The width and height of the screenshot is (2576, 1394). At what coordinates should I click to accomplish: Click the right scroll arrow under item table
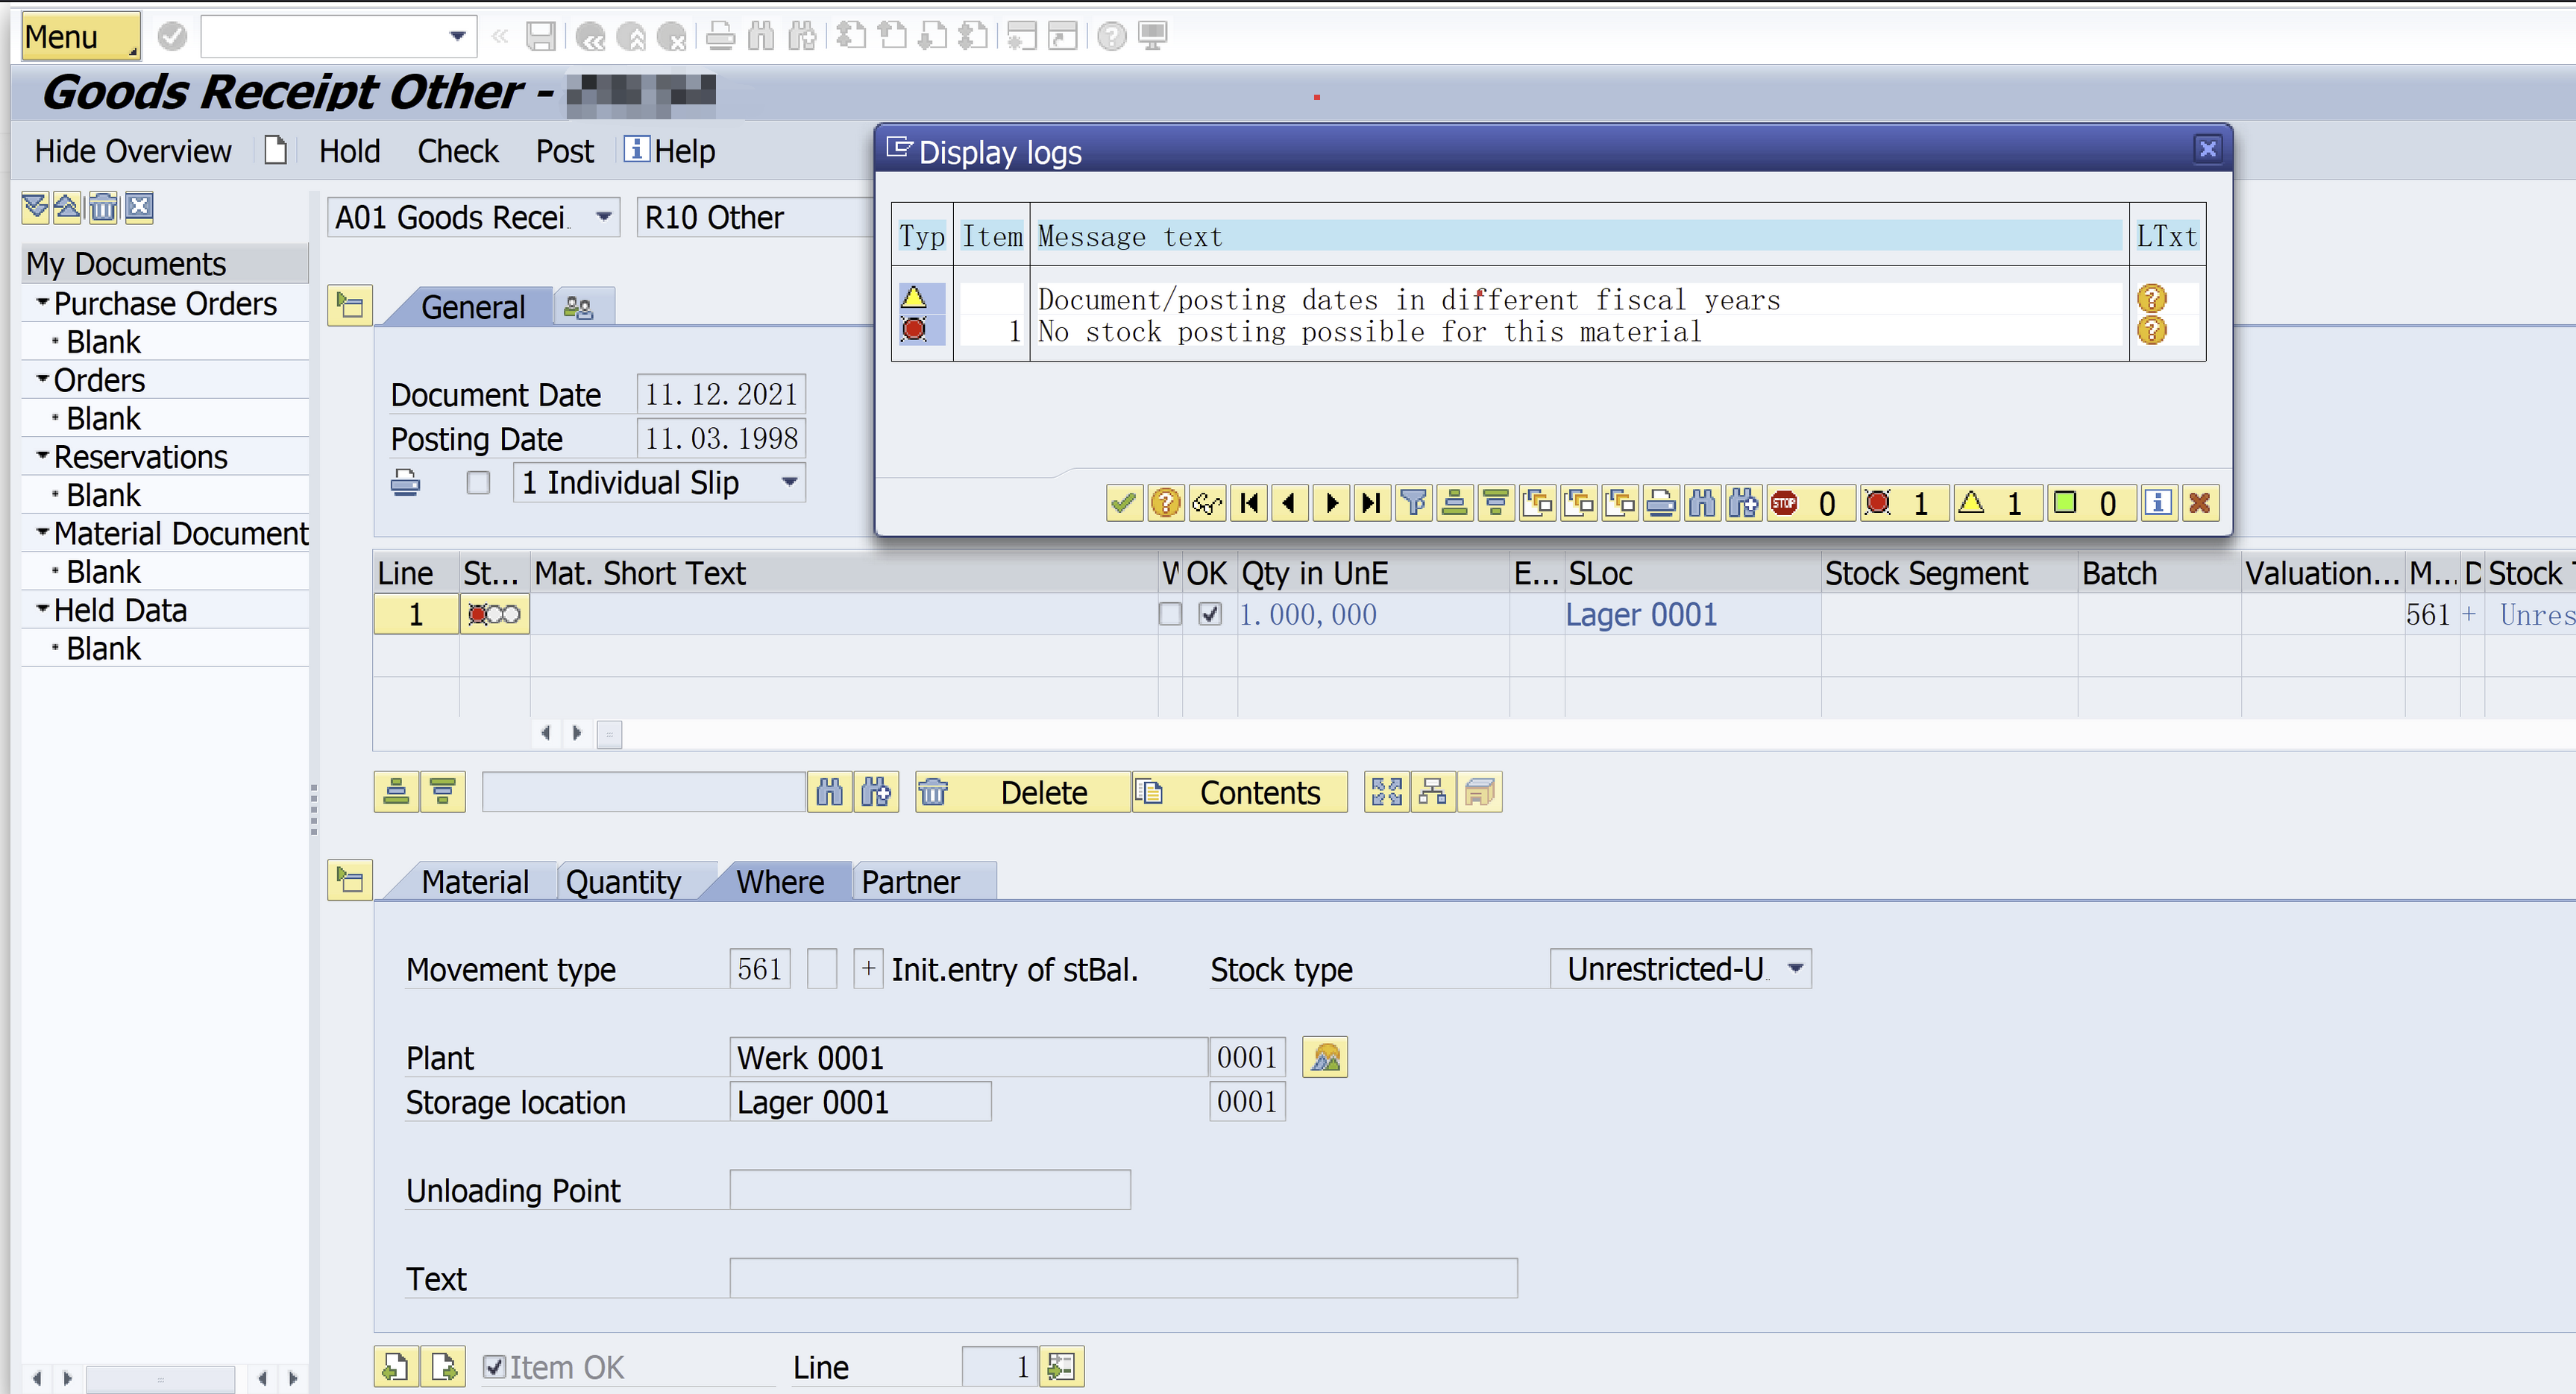pos(577,734)
